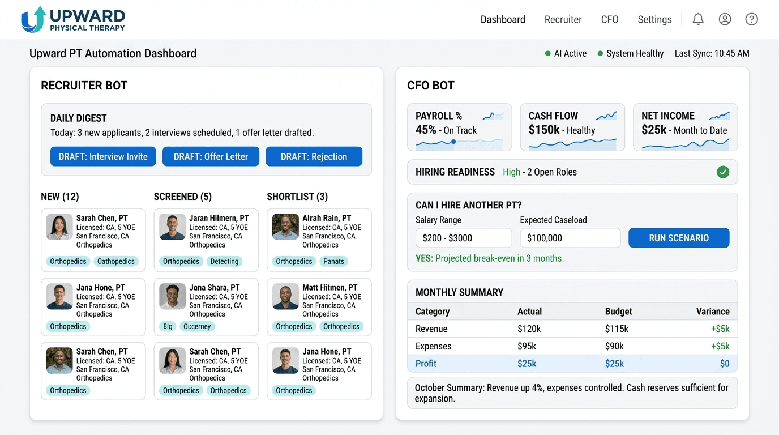Switch to the CFO view

[x=609, y=19]
